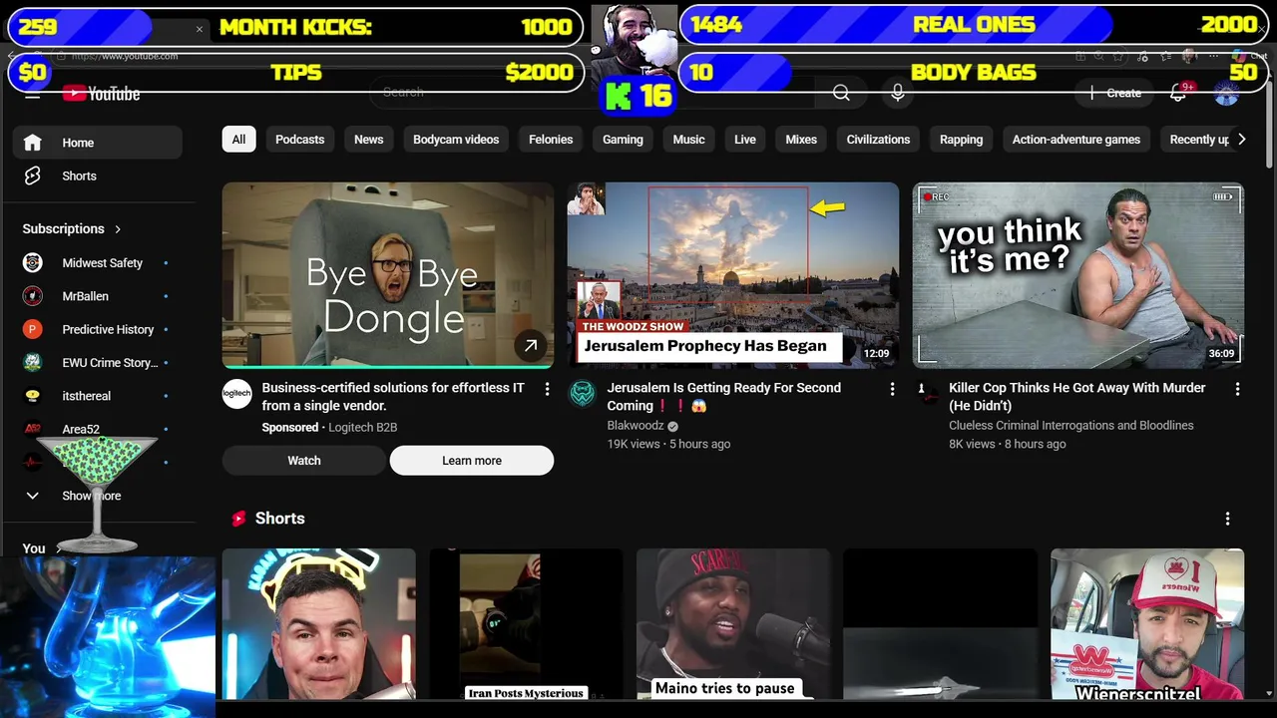Open more options for Logitech ad

pyautogui.click(x=547, y=389)
